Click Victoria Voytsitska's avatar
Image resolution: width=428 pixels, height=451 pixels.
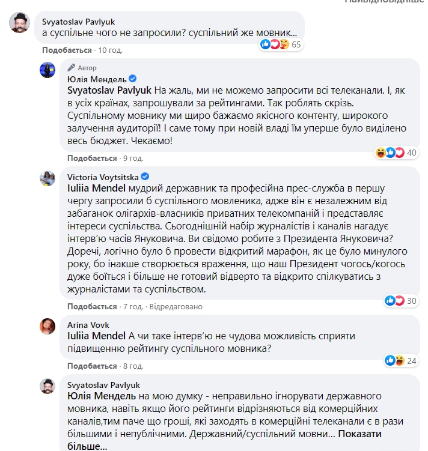pos(48,178)
